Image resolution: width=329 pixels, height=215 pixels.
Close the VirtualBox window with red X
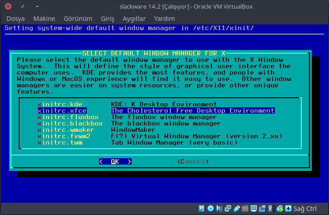(8, 6)
